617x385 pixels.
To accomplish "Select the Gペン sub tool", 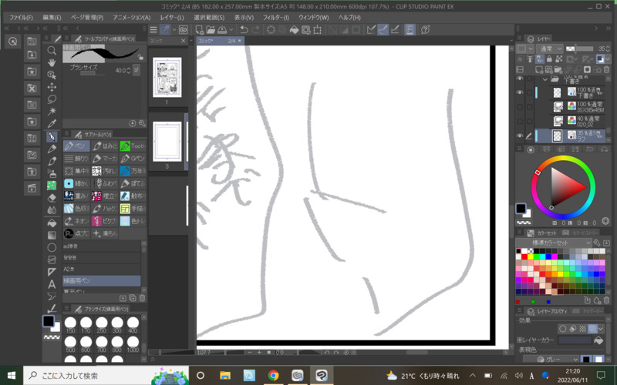I will (x=133, y=159).
